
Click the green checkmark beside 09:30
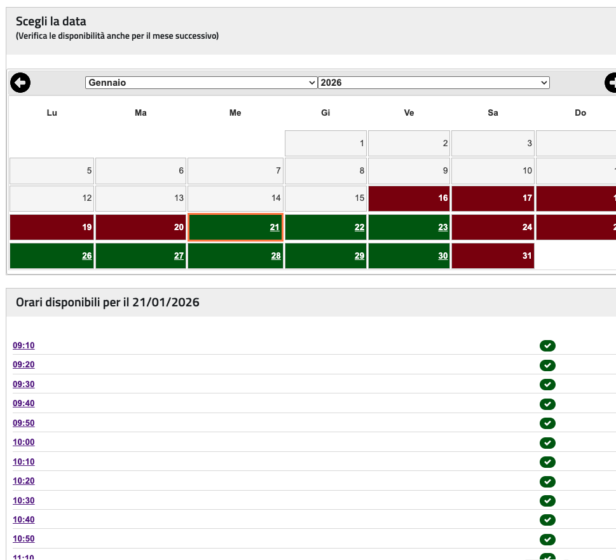(547, 385)
